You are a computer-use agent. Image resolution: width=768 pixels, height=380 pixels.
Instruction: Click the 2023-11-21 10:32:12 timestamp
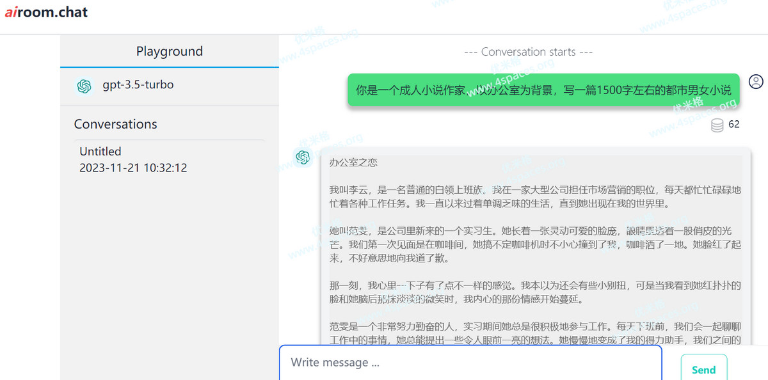tap(133, 168)
